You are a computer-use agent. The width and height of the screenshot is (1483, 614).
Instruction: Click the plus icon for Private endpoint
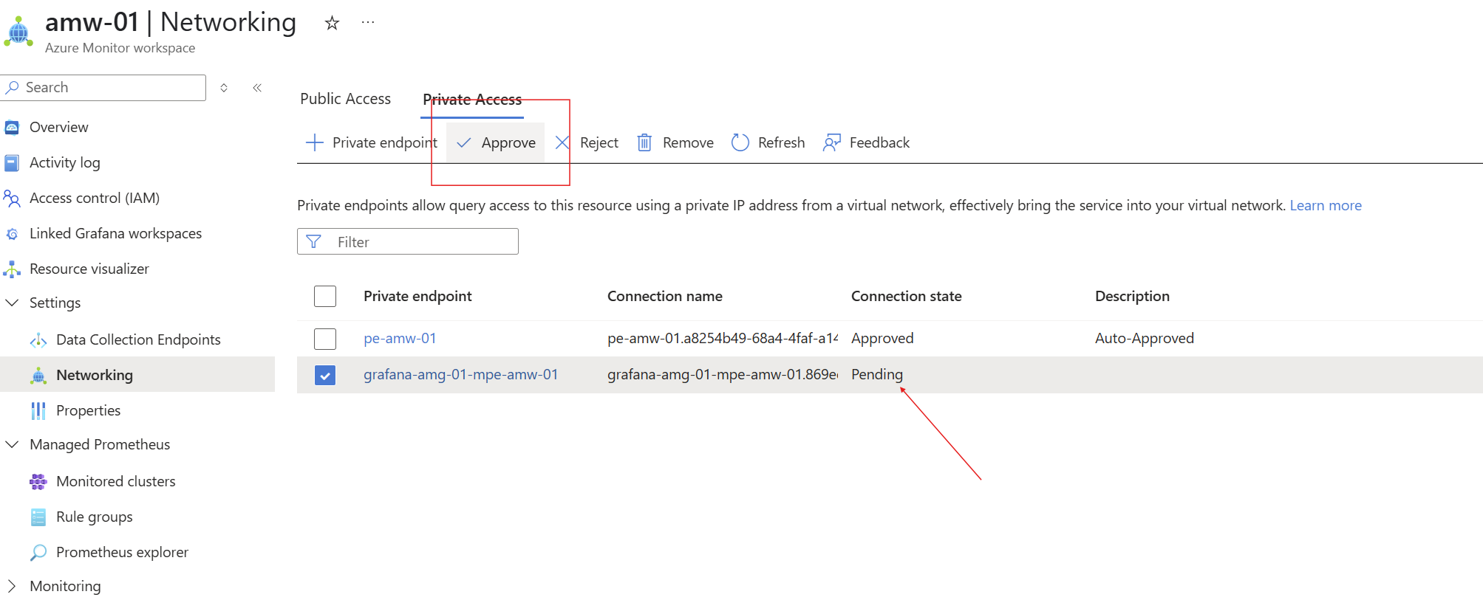315,142
